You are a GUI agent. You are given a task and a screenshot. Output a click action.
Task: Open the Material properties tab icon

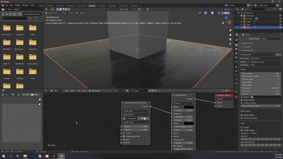click(x=236, y=91)
